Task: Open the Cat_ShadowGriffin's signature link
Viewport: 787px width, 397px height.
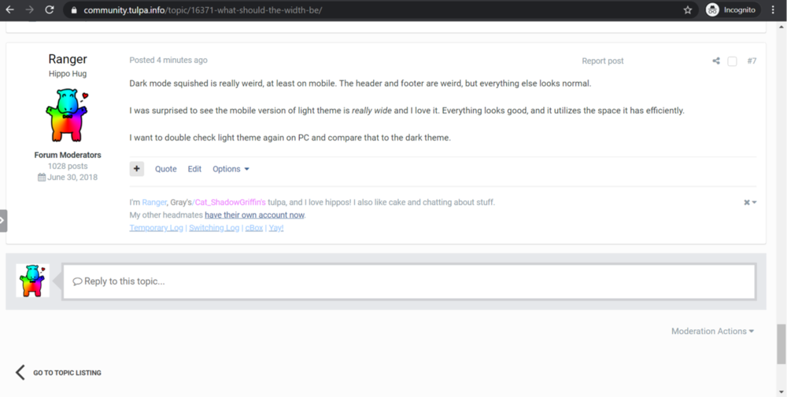Action: click(230, 202)
